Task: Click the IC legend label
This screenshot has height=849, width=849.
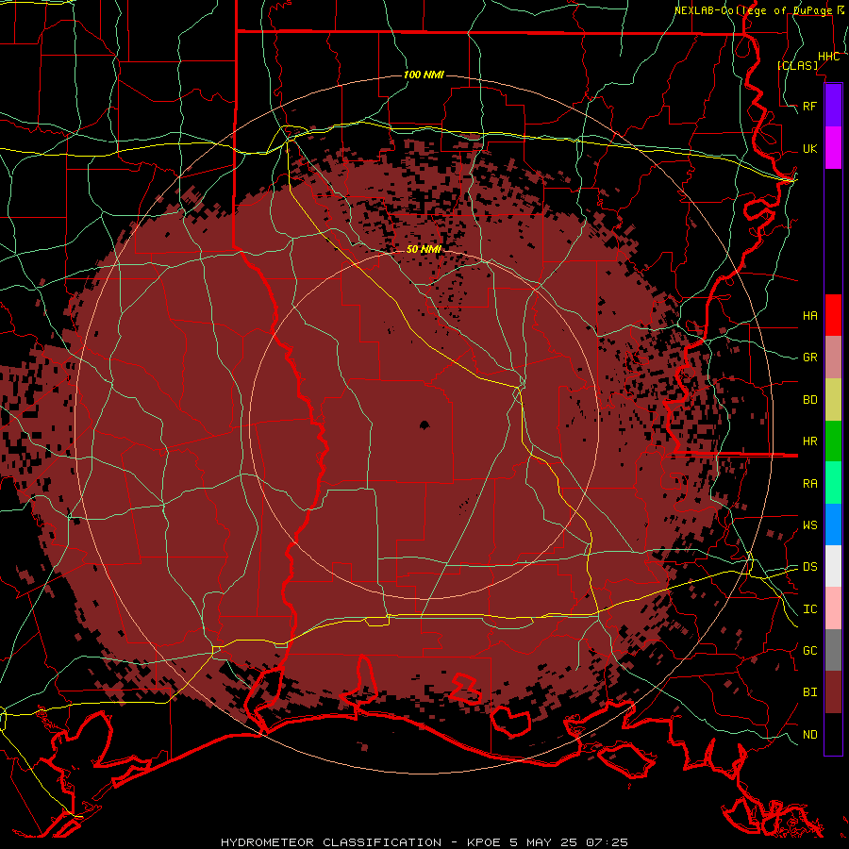Action: tap(810, 609)
